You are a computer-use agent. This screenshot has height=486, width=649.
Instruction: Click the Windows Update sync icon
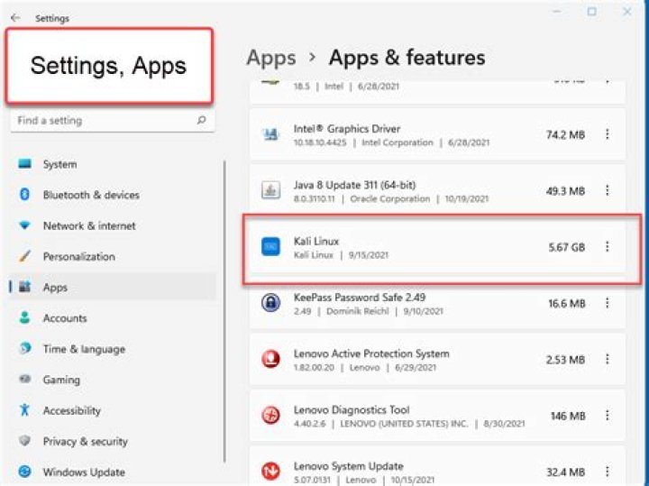[25, 471]
